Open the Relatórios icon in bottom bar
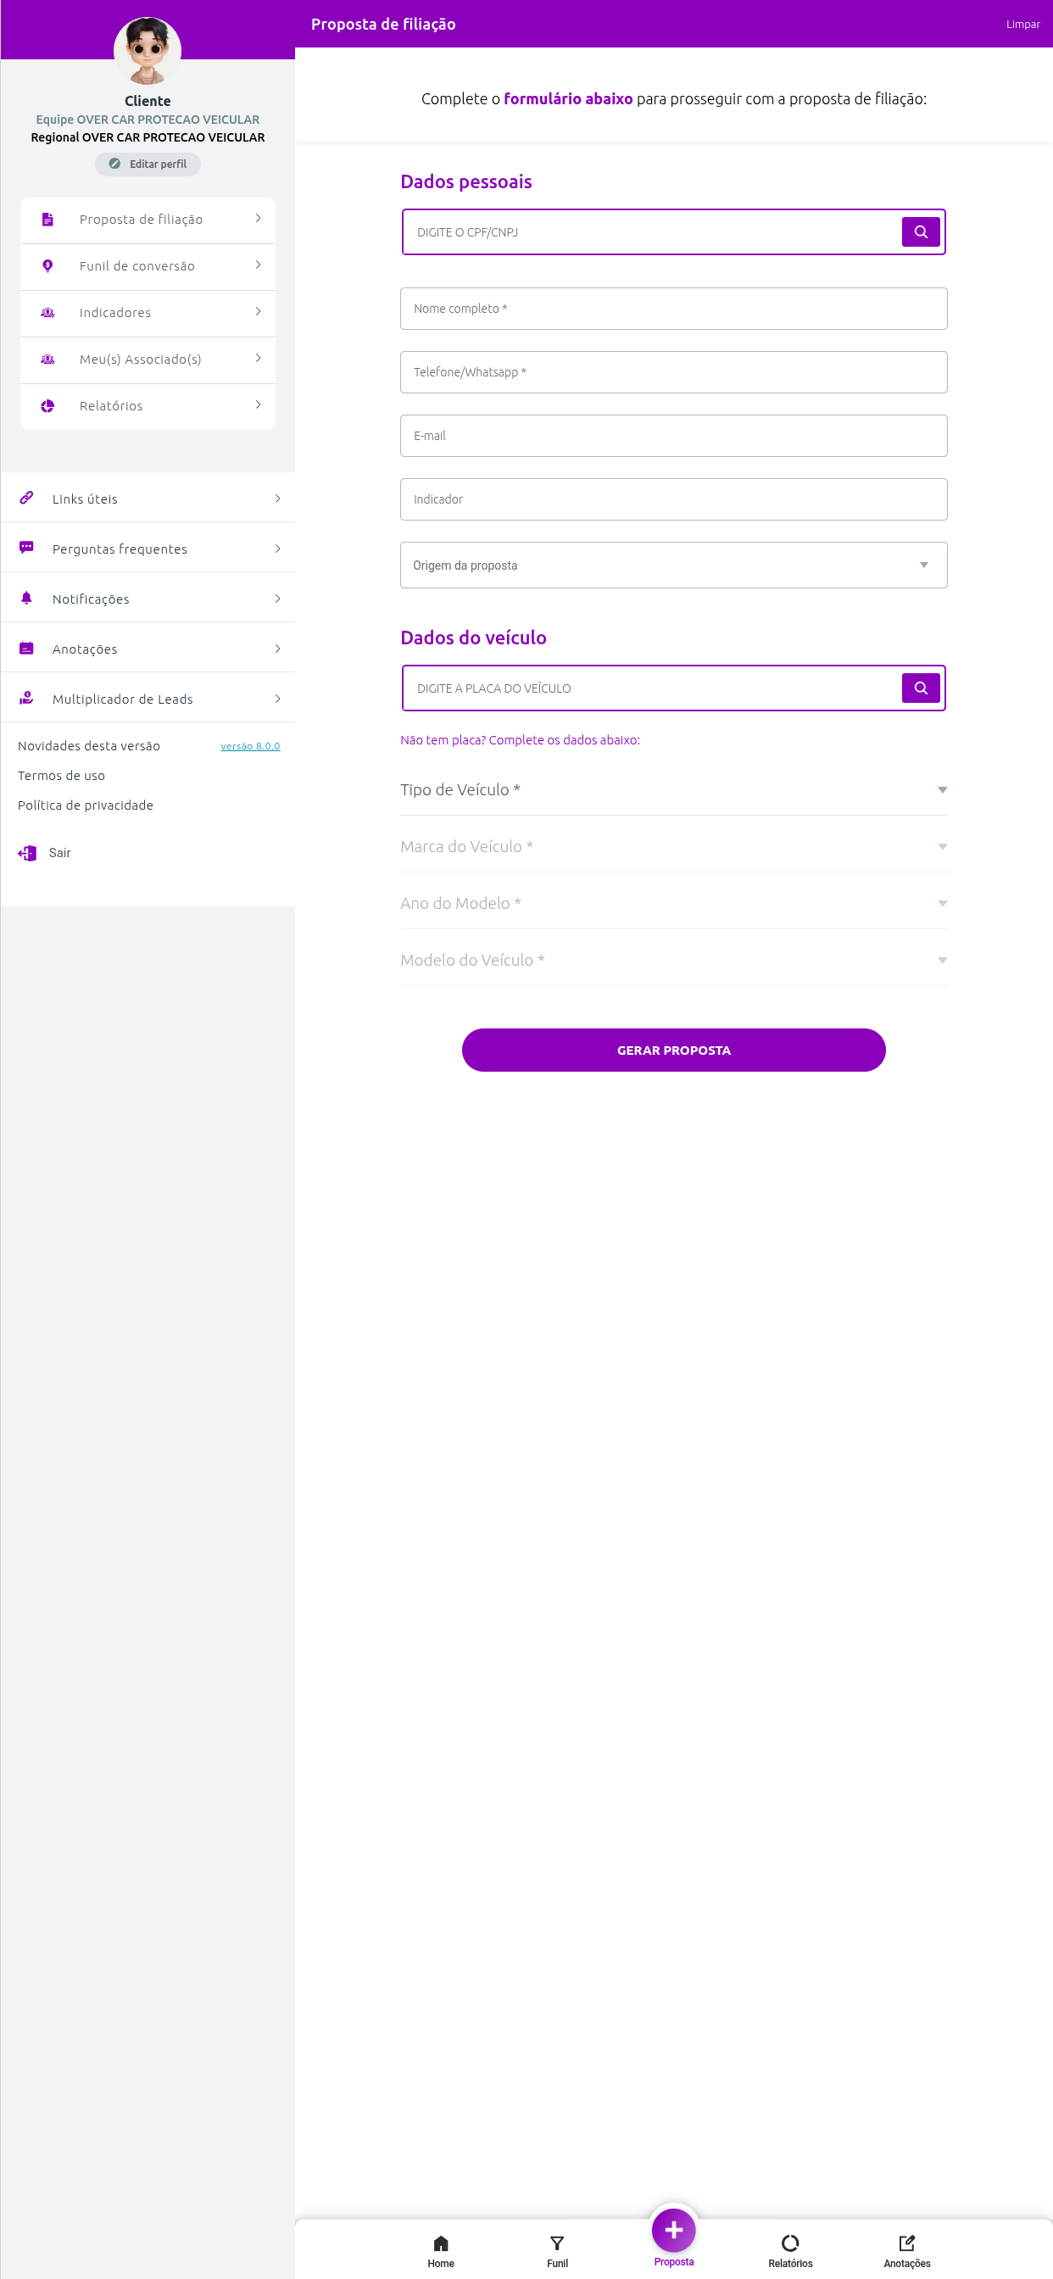 790,2242
